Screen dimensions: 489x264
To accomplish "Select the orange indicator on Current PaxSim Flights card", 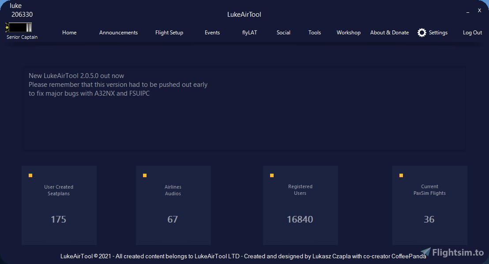I will (401, 175).
